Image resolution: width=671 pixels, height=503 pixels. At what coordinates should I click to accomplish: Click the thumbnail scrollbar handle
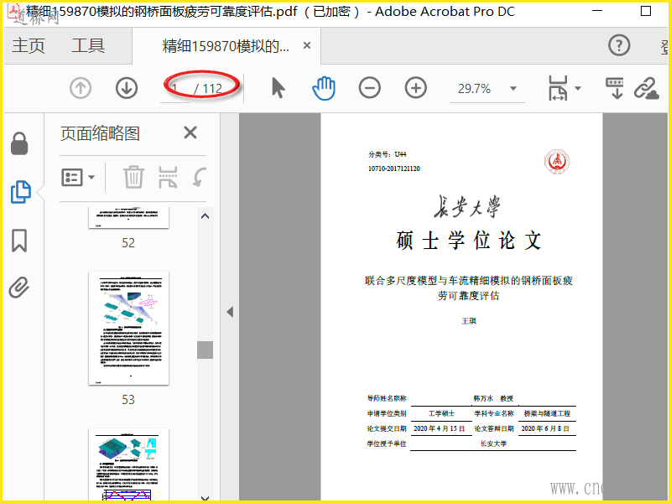pos(205,350)
